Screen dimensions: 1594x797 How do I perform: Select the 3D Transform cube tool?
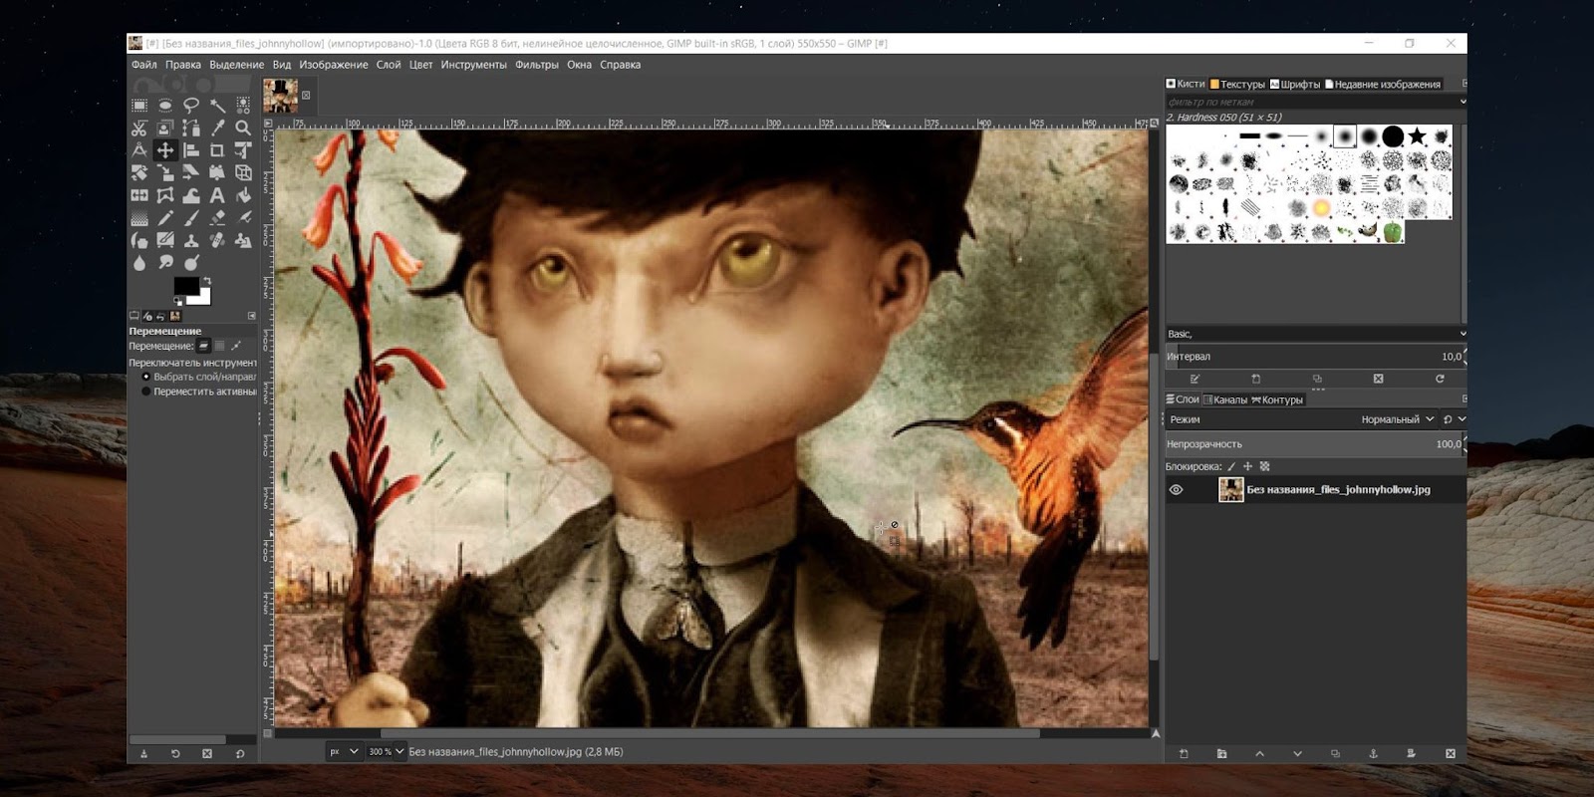point(243,172)
